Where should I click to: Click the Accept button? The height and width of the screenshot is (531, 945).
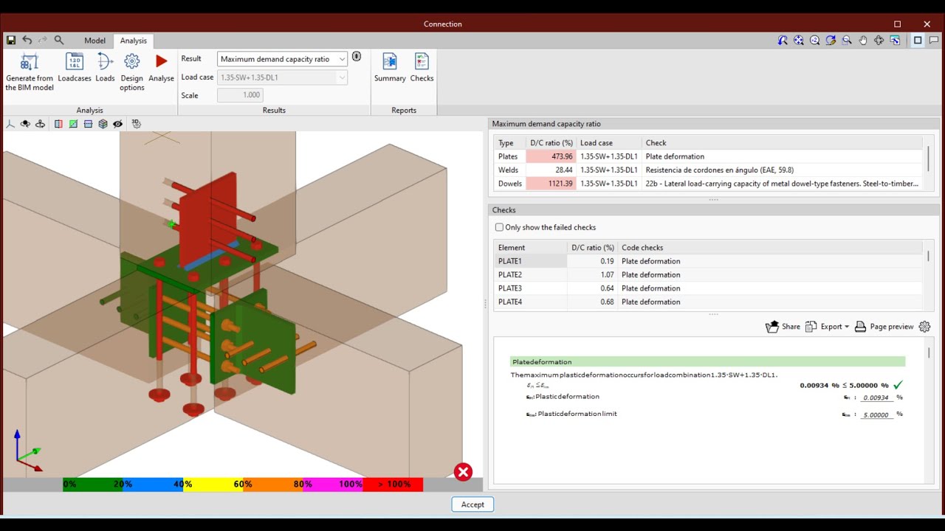tap(472, 504)
